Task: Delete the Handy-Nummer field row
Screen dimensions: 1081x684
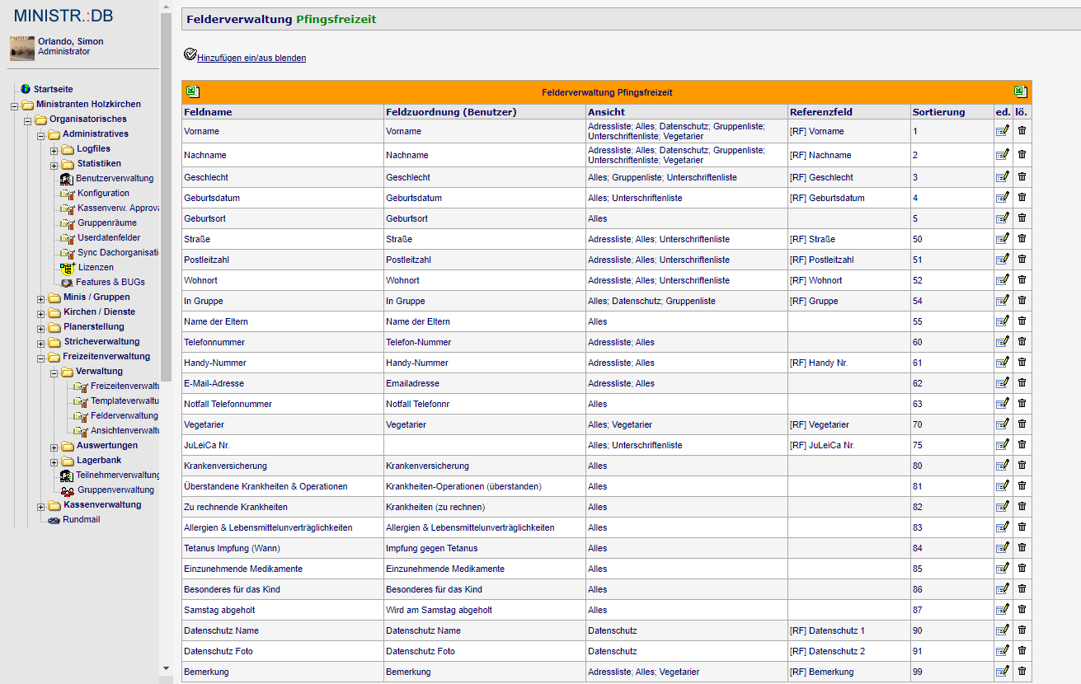Action: point(1022,362)
